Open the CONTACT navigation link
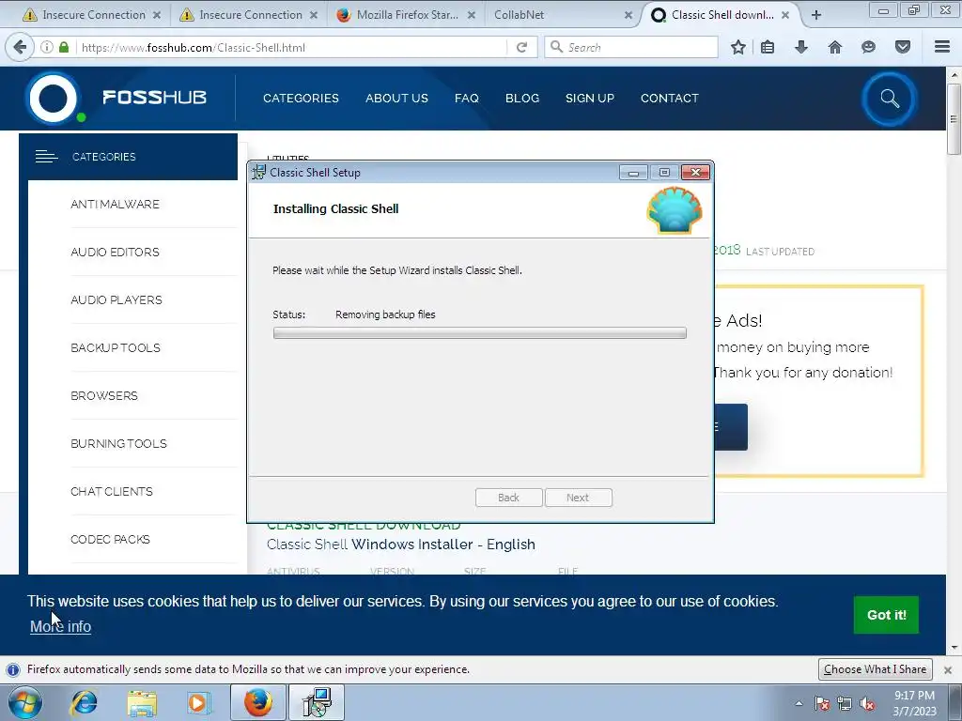Screen dimensions: 962x721 (669, 98)
